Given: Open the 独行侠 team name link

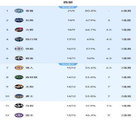Looking at the screenshot, I should point(31,39).
